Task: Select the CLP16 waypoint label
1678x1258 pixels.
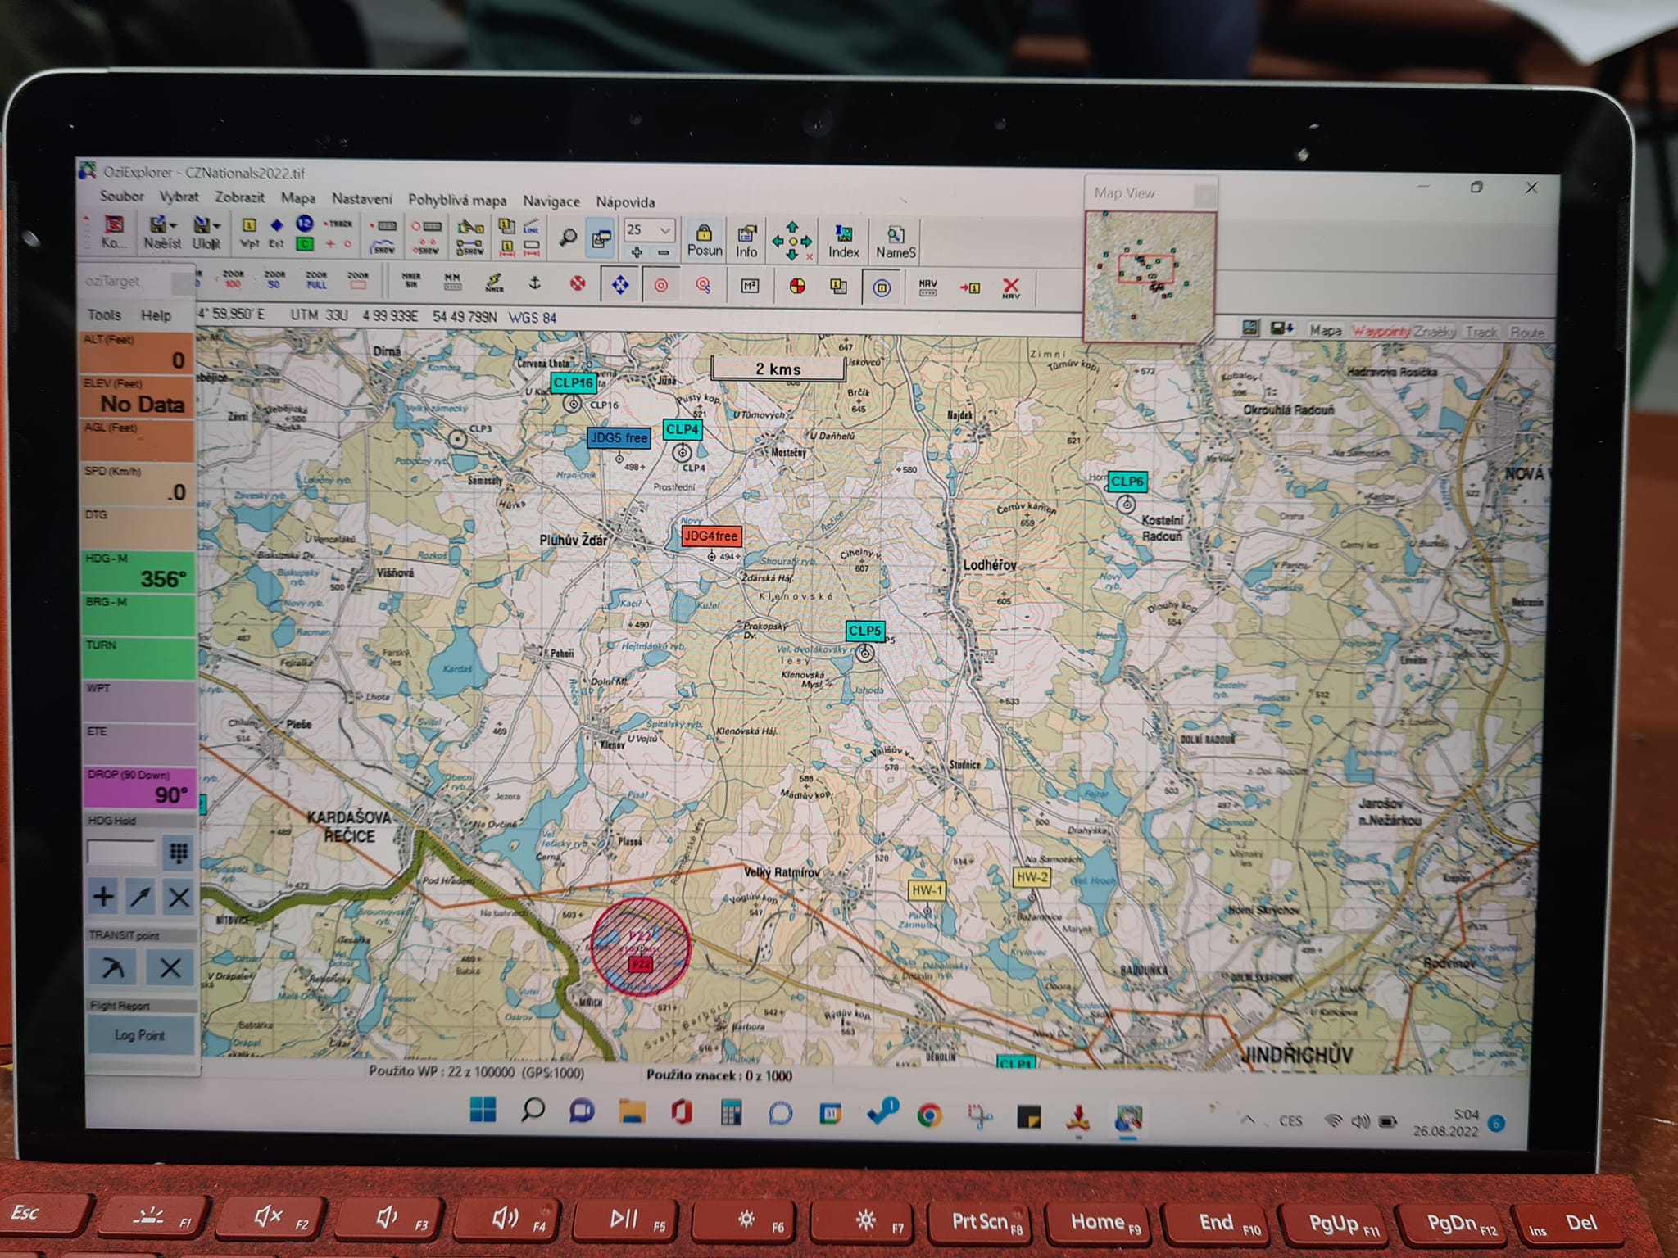Action: pyautogui.click(x=573, y=382)
